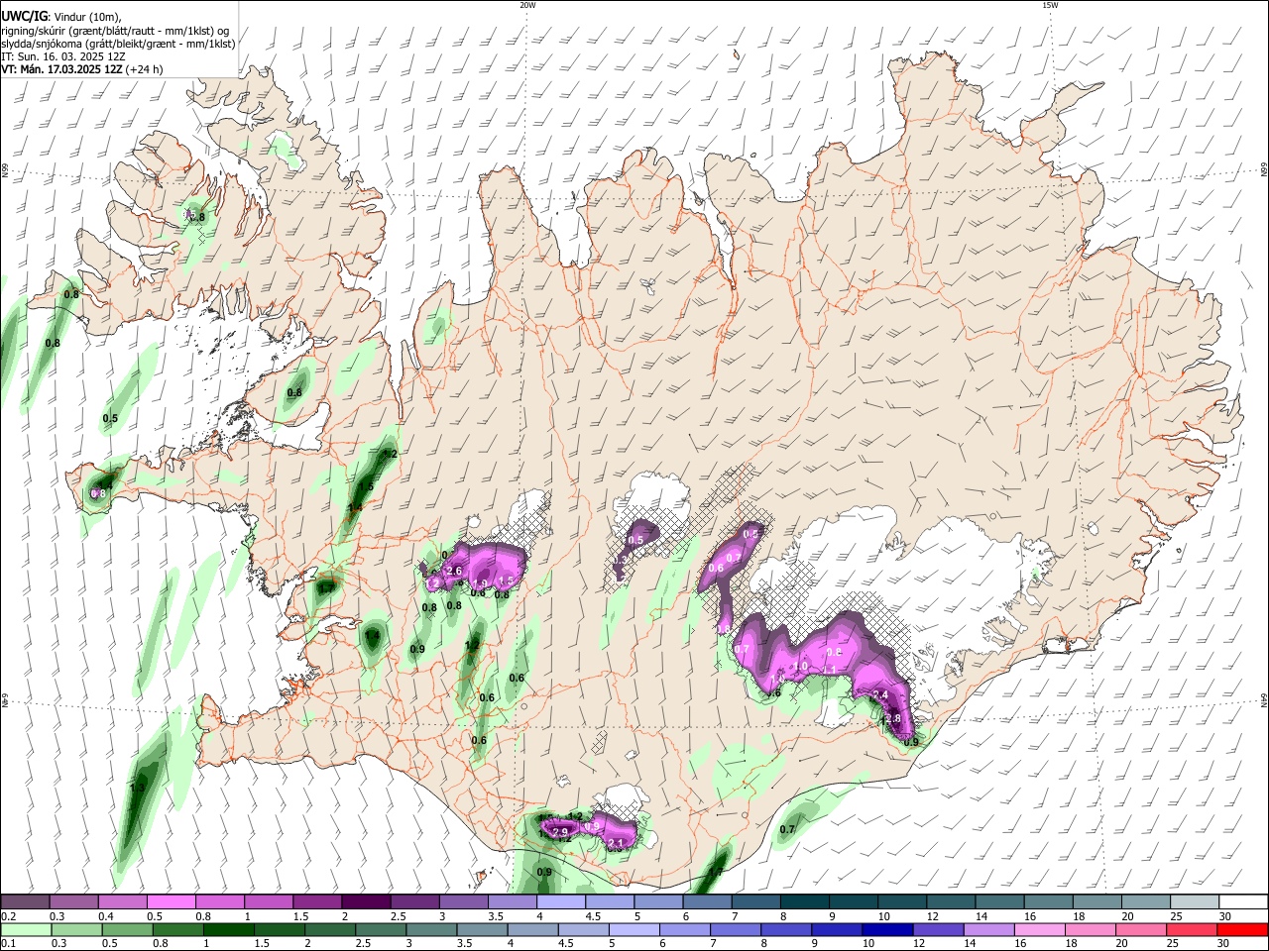Click the 0.2 label in the upper legend

pos(8,916)
